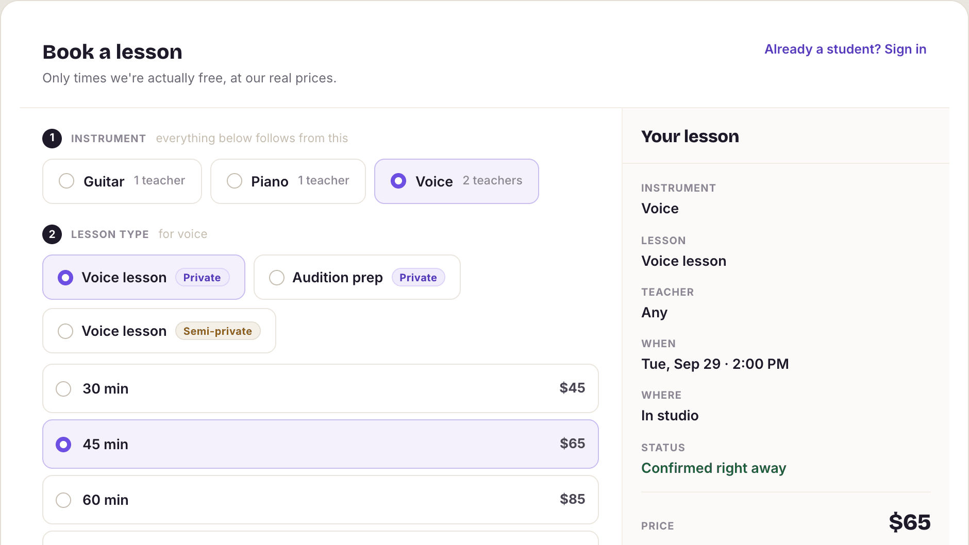The image size is (969, 545).
Task: Select the Guitar instrument option
Action: tap(122, 181)
